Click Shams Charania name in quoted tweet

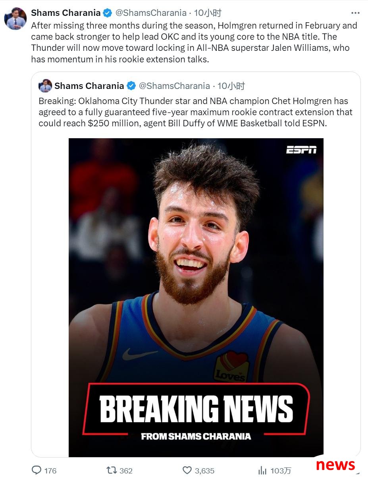[89, 86]
